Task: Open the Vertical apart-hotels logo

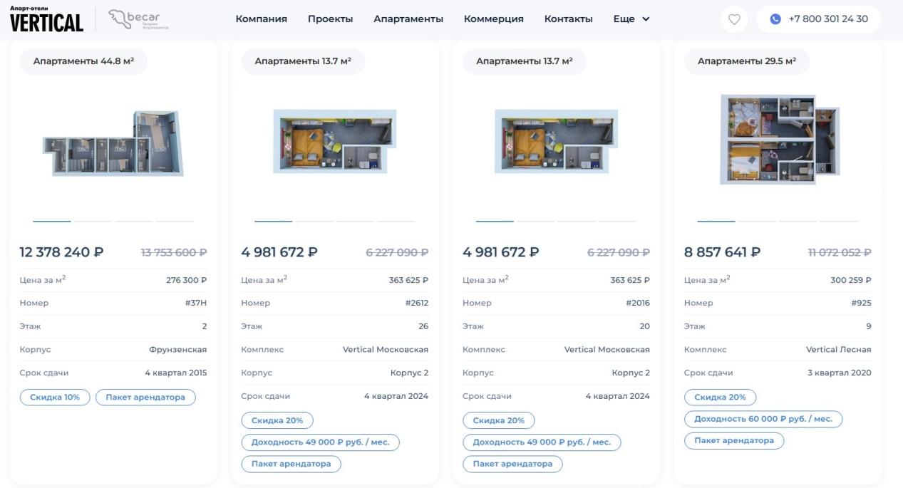Action: (46, 20)
